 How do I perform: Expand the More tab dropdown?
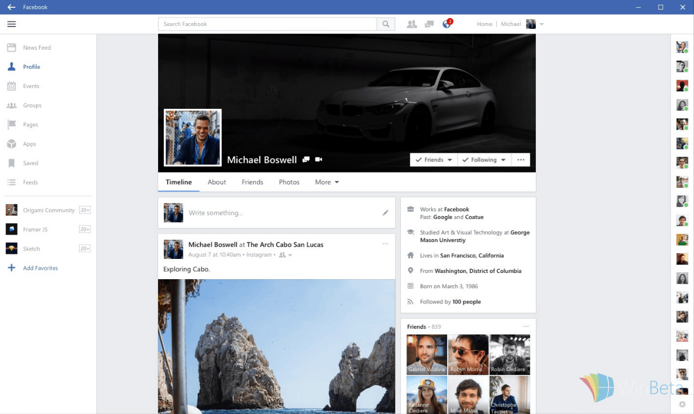[327, 182]
